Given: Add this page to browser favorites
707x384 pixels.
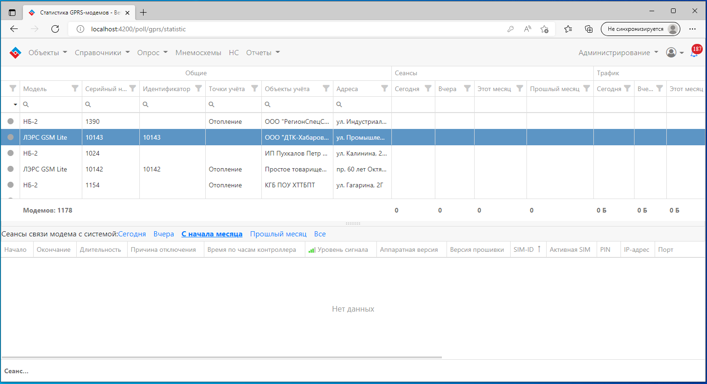Looking at the screenshot, I should point(544,29).
